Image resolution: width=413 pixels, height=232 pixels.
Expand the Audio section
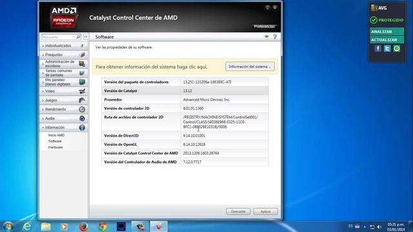click(50, 119)
